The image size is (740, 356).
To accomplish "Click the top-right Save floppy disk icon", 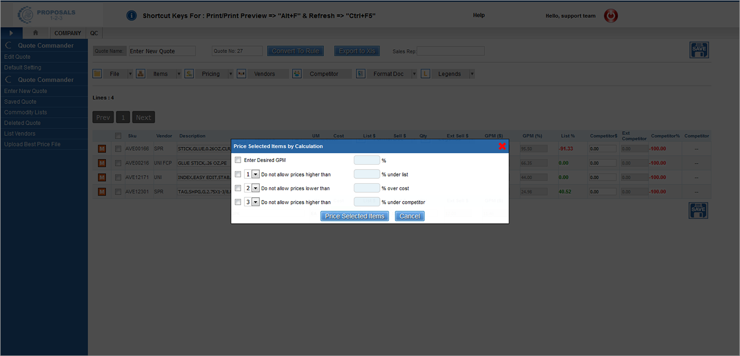I will click(698, 50).
